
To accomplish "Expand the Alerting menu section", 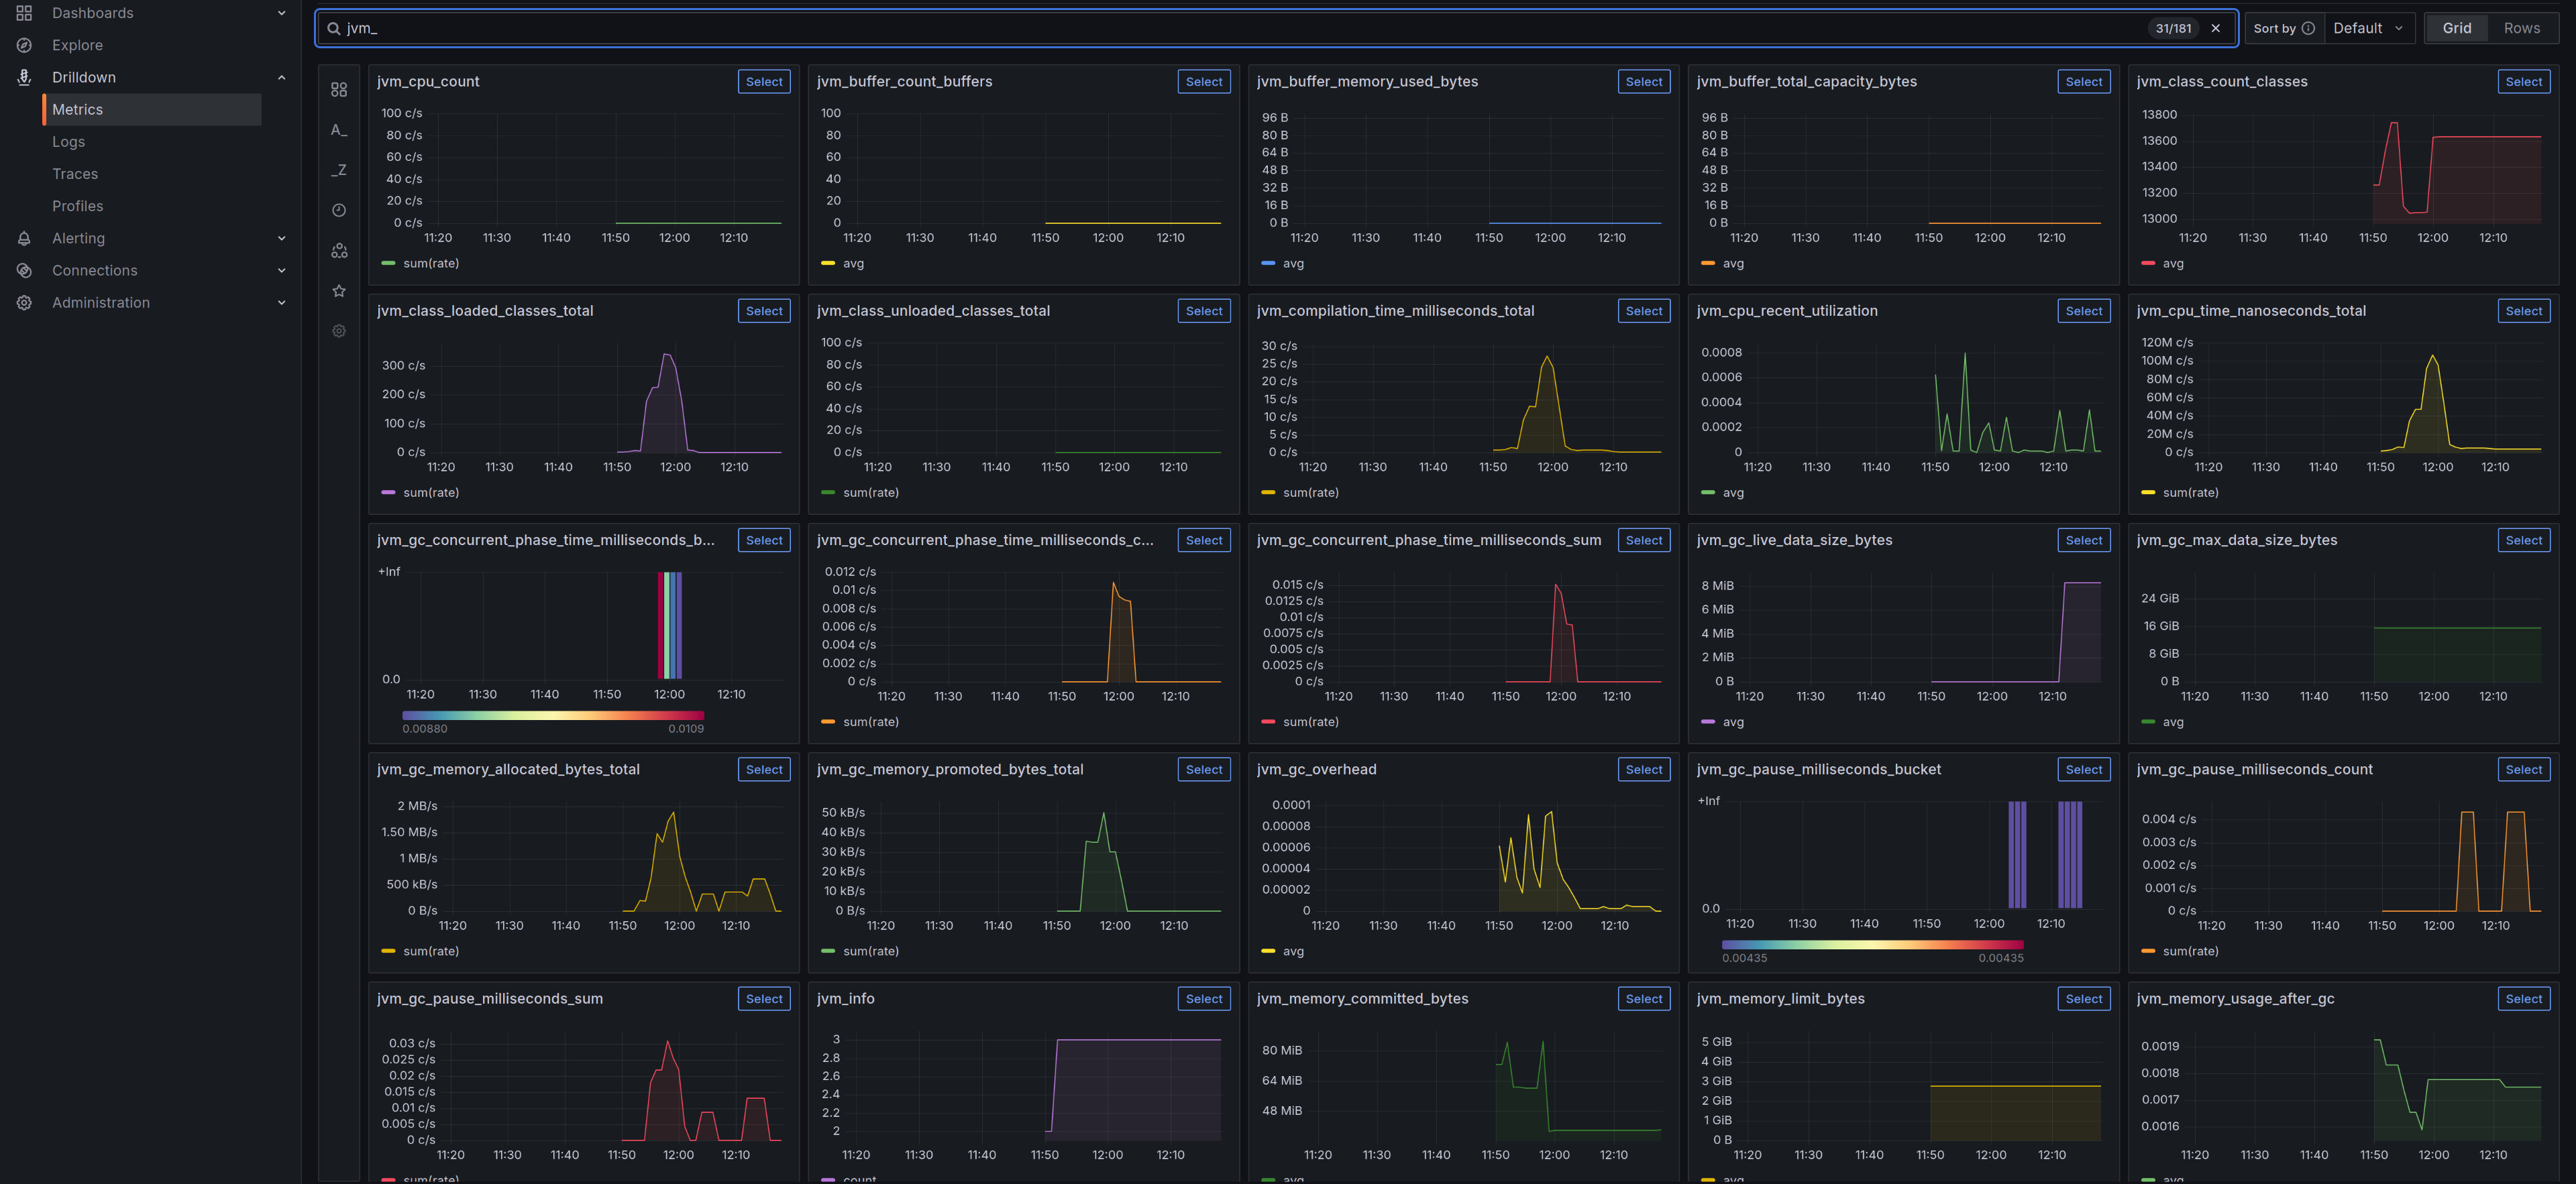I will click(281, 238).
